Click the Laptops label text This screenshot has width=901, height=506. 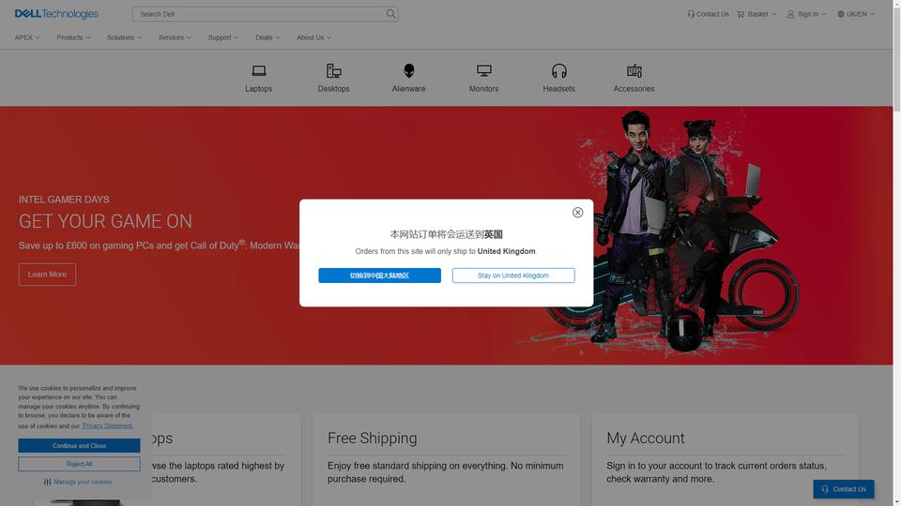(x=259, y=89)
